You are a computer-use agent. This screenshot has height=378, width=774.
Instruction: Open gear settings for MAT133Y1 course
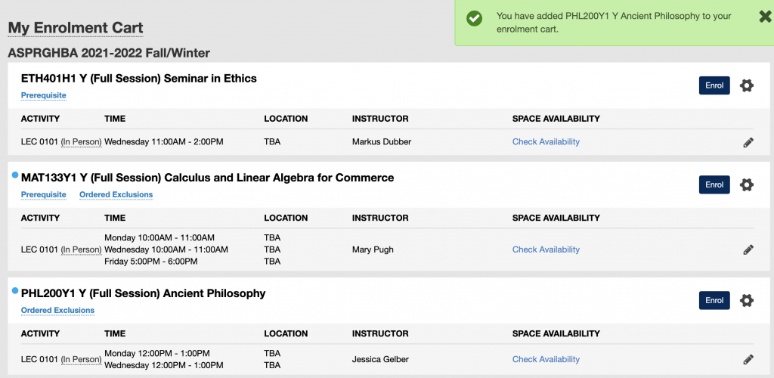[x=747, y=184]
